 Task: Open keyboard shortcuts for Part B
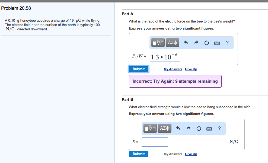point(209,129)
